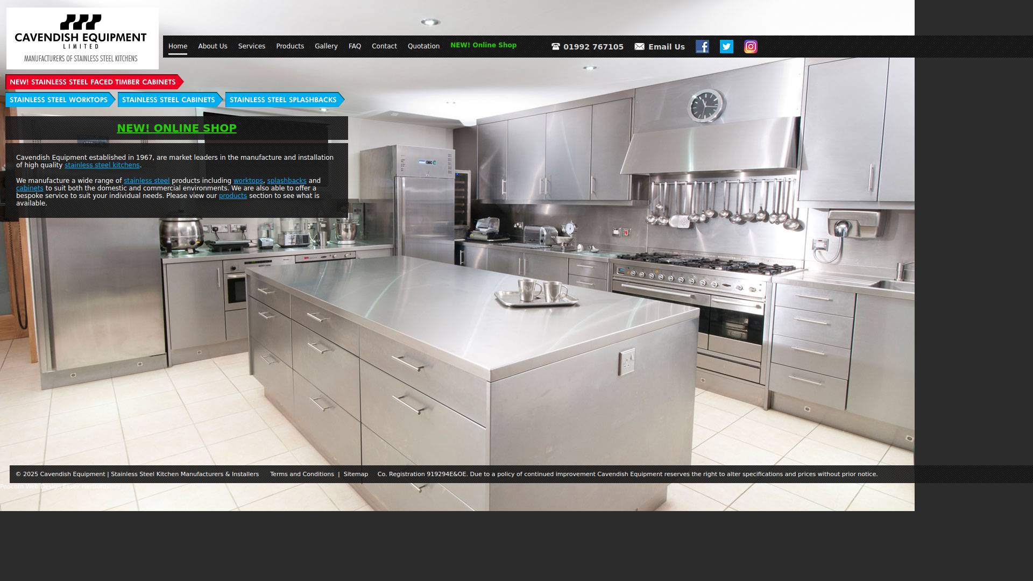Open the Sitemap footer link
The width and height of the screenshot is (1033, 581).
[x=356, y=474]
